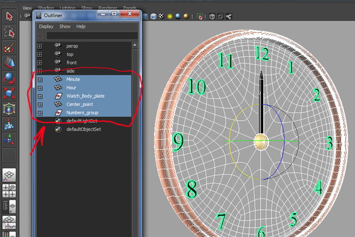Open the Outliner Help menu

pyautogui.click(x=80, y=27)
